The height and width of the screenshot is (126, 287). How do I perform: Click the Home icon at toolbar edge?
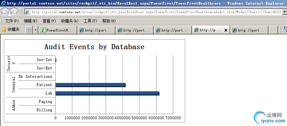(x=285, y=29)
